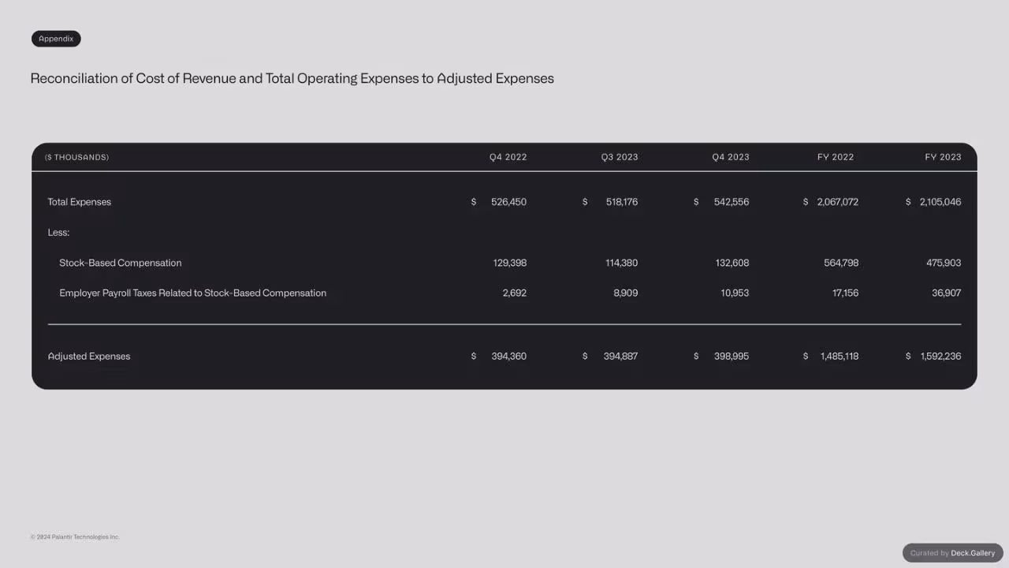Select Total Expenses value 2,105,046
The width and height of the screenshot is (1009, 568).
click(x=940, y=202)
